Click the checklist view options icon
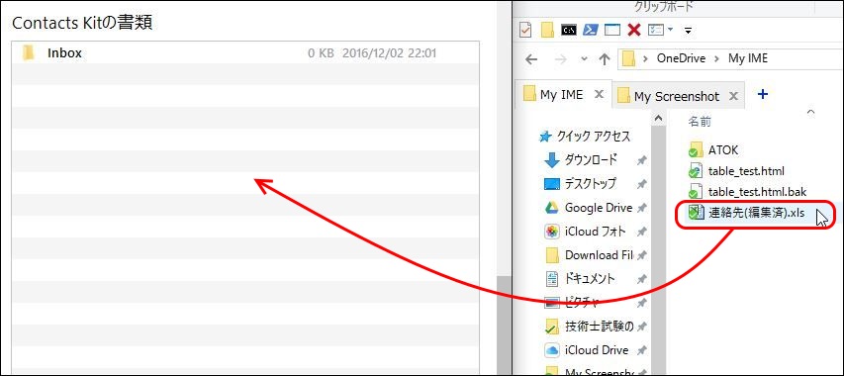This screenshot has width=844, height=376. pos(656,30)
